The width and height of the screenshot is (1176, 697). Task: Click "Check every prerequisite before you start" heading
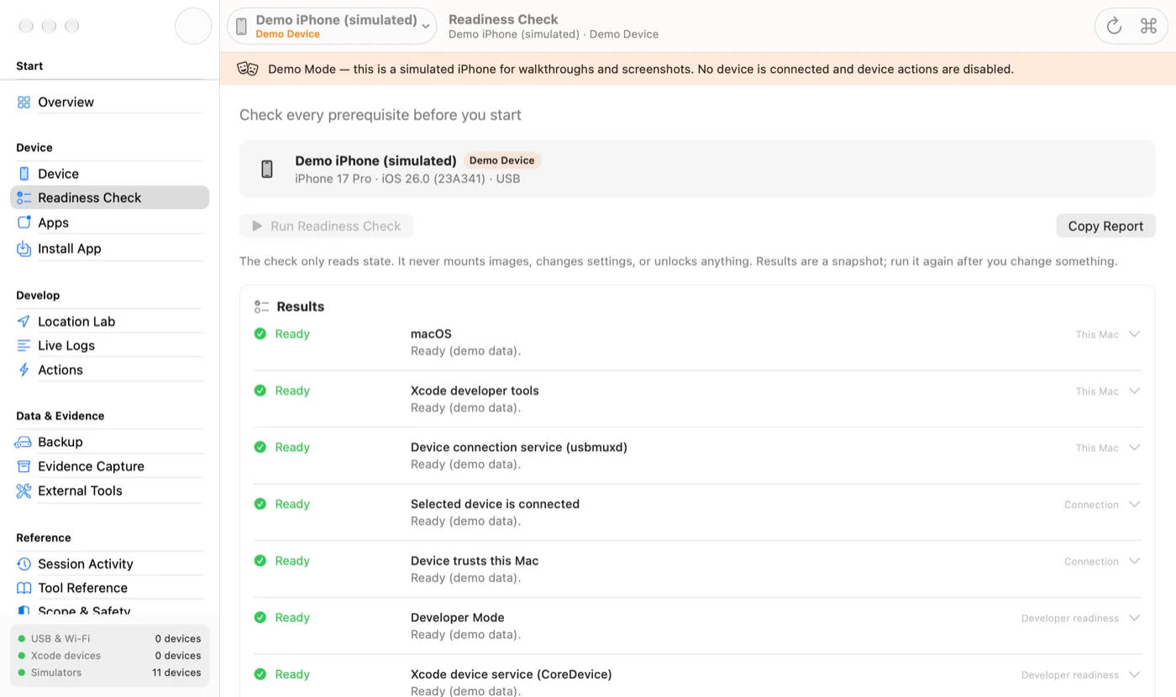381,115
